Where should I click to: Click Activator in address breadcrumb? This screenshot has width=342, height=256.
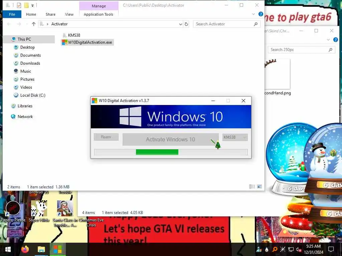[59, 24]
